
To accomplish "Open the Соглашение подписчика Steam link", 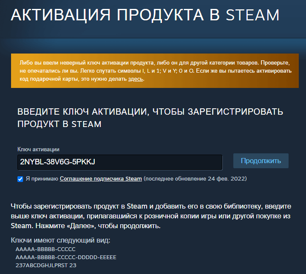I will (101, 179).
